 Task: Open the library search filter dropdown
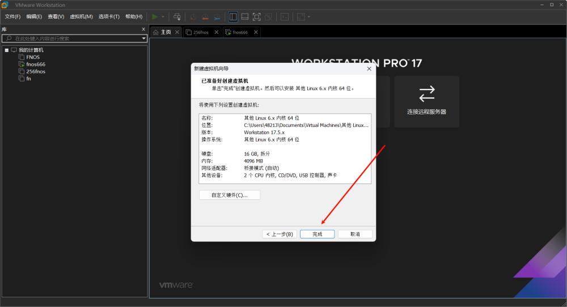[x=143, y=39]
